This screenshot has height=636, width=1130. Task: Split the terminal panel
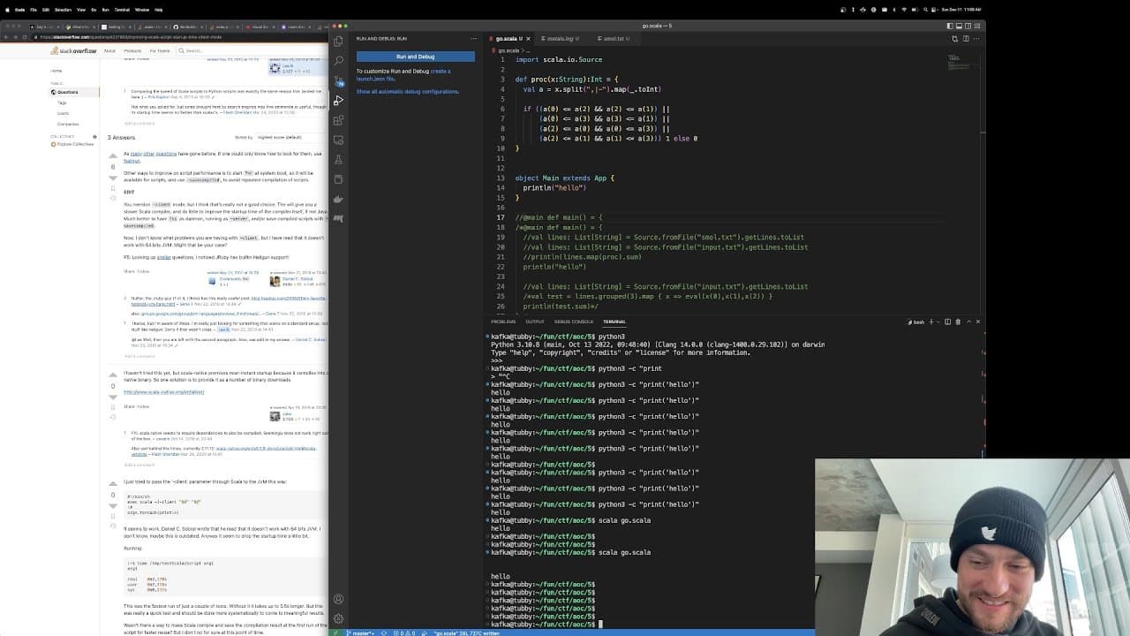click(947, 322)
